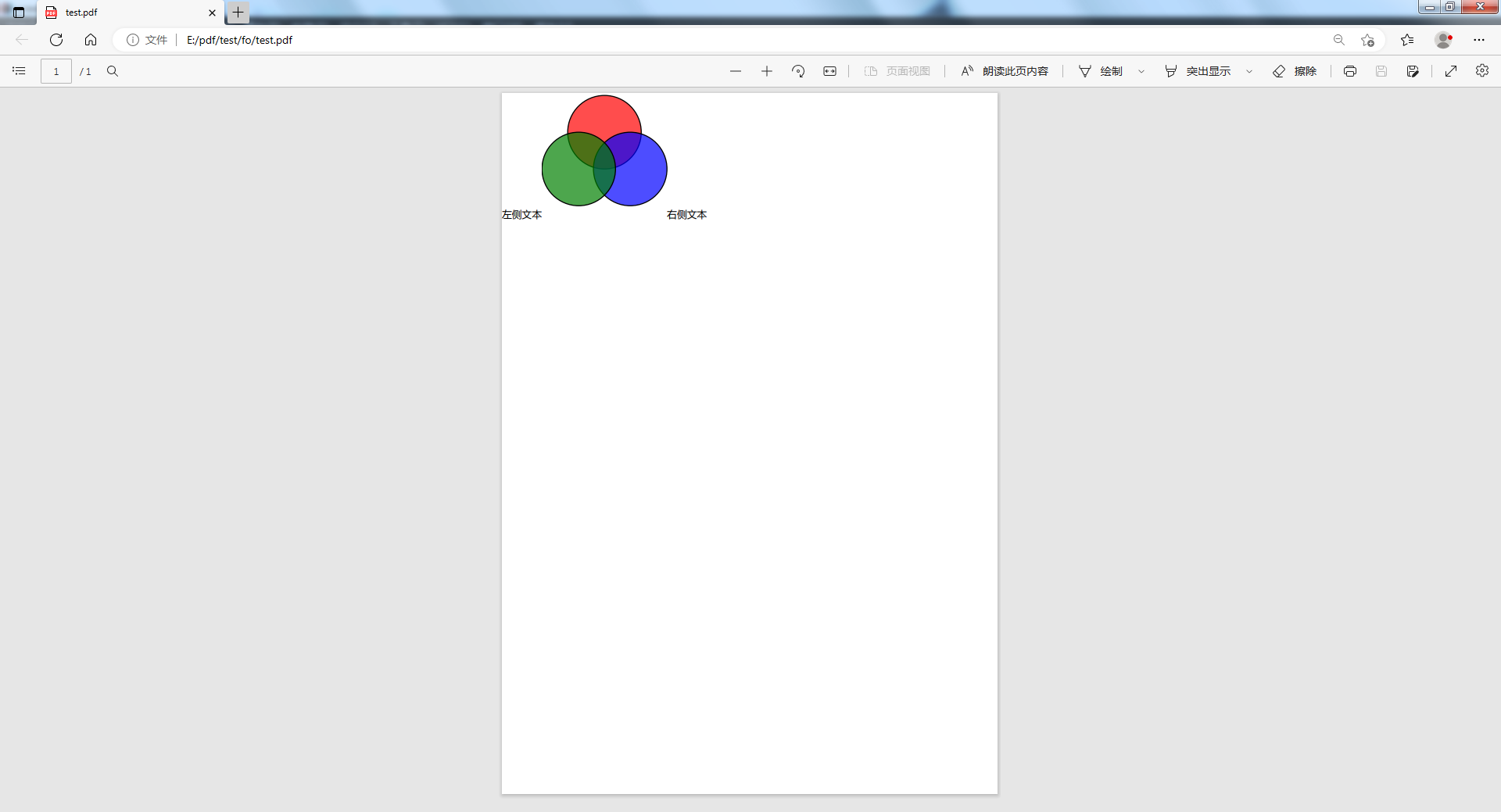This screenshot has height=812, width=1501.
Task: Toggle fit to width view
Action: (829, 71)
